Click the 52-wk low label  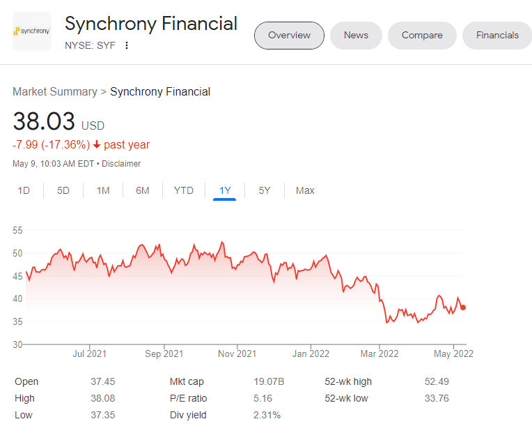346,398
